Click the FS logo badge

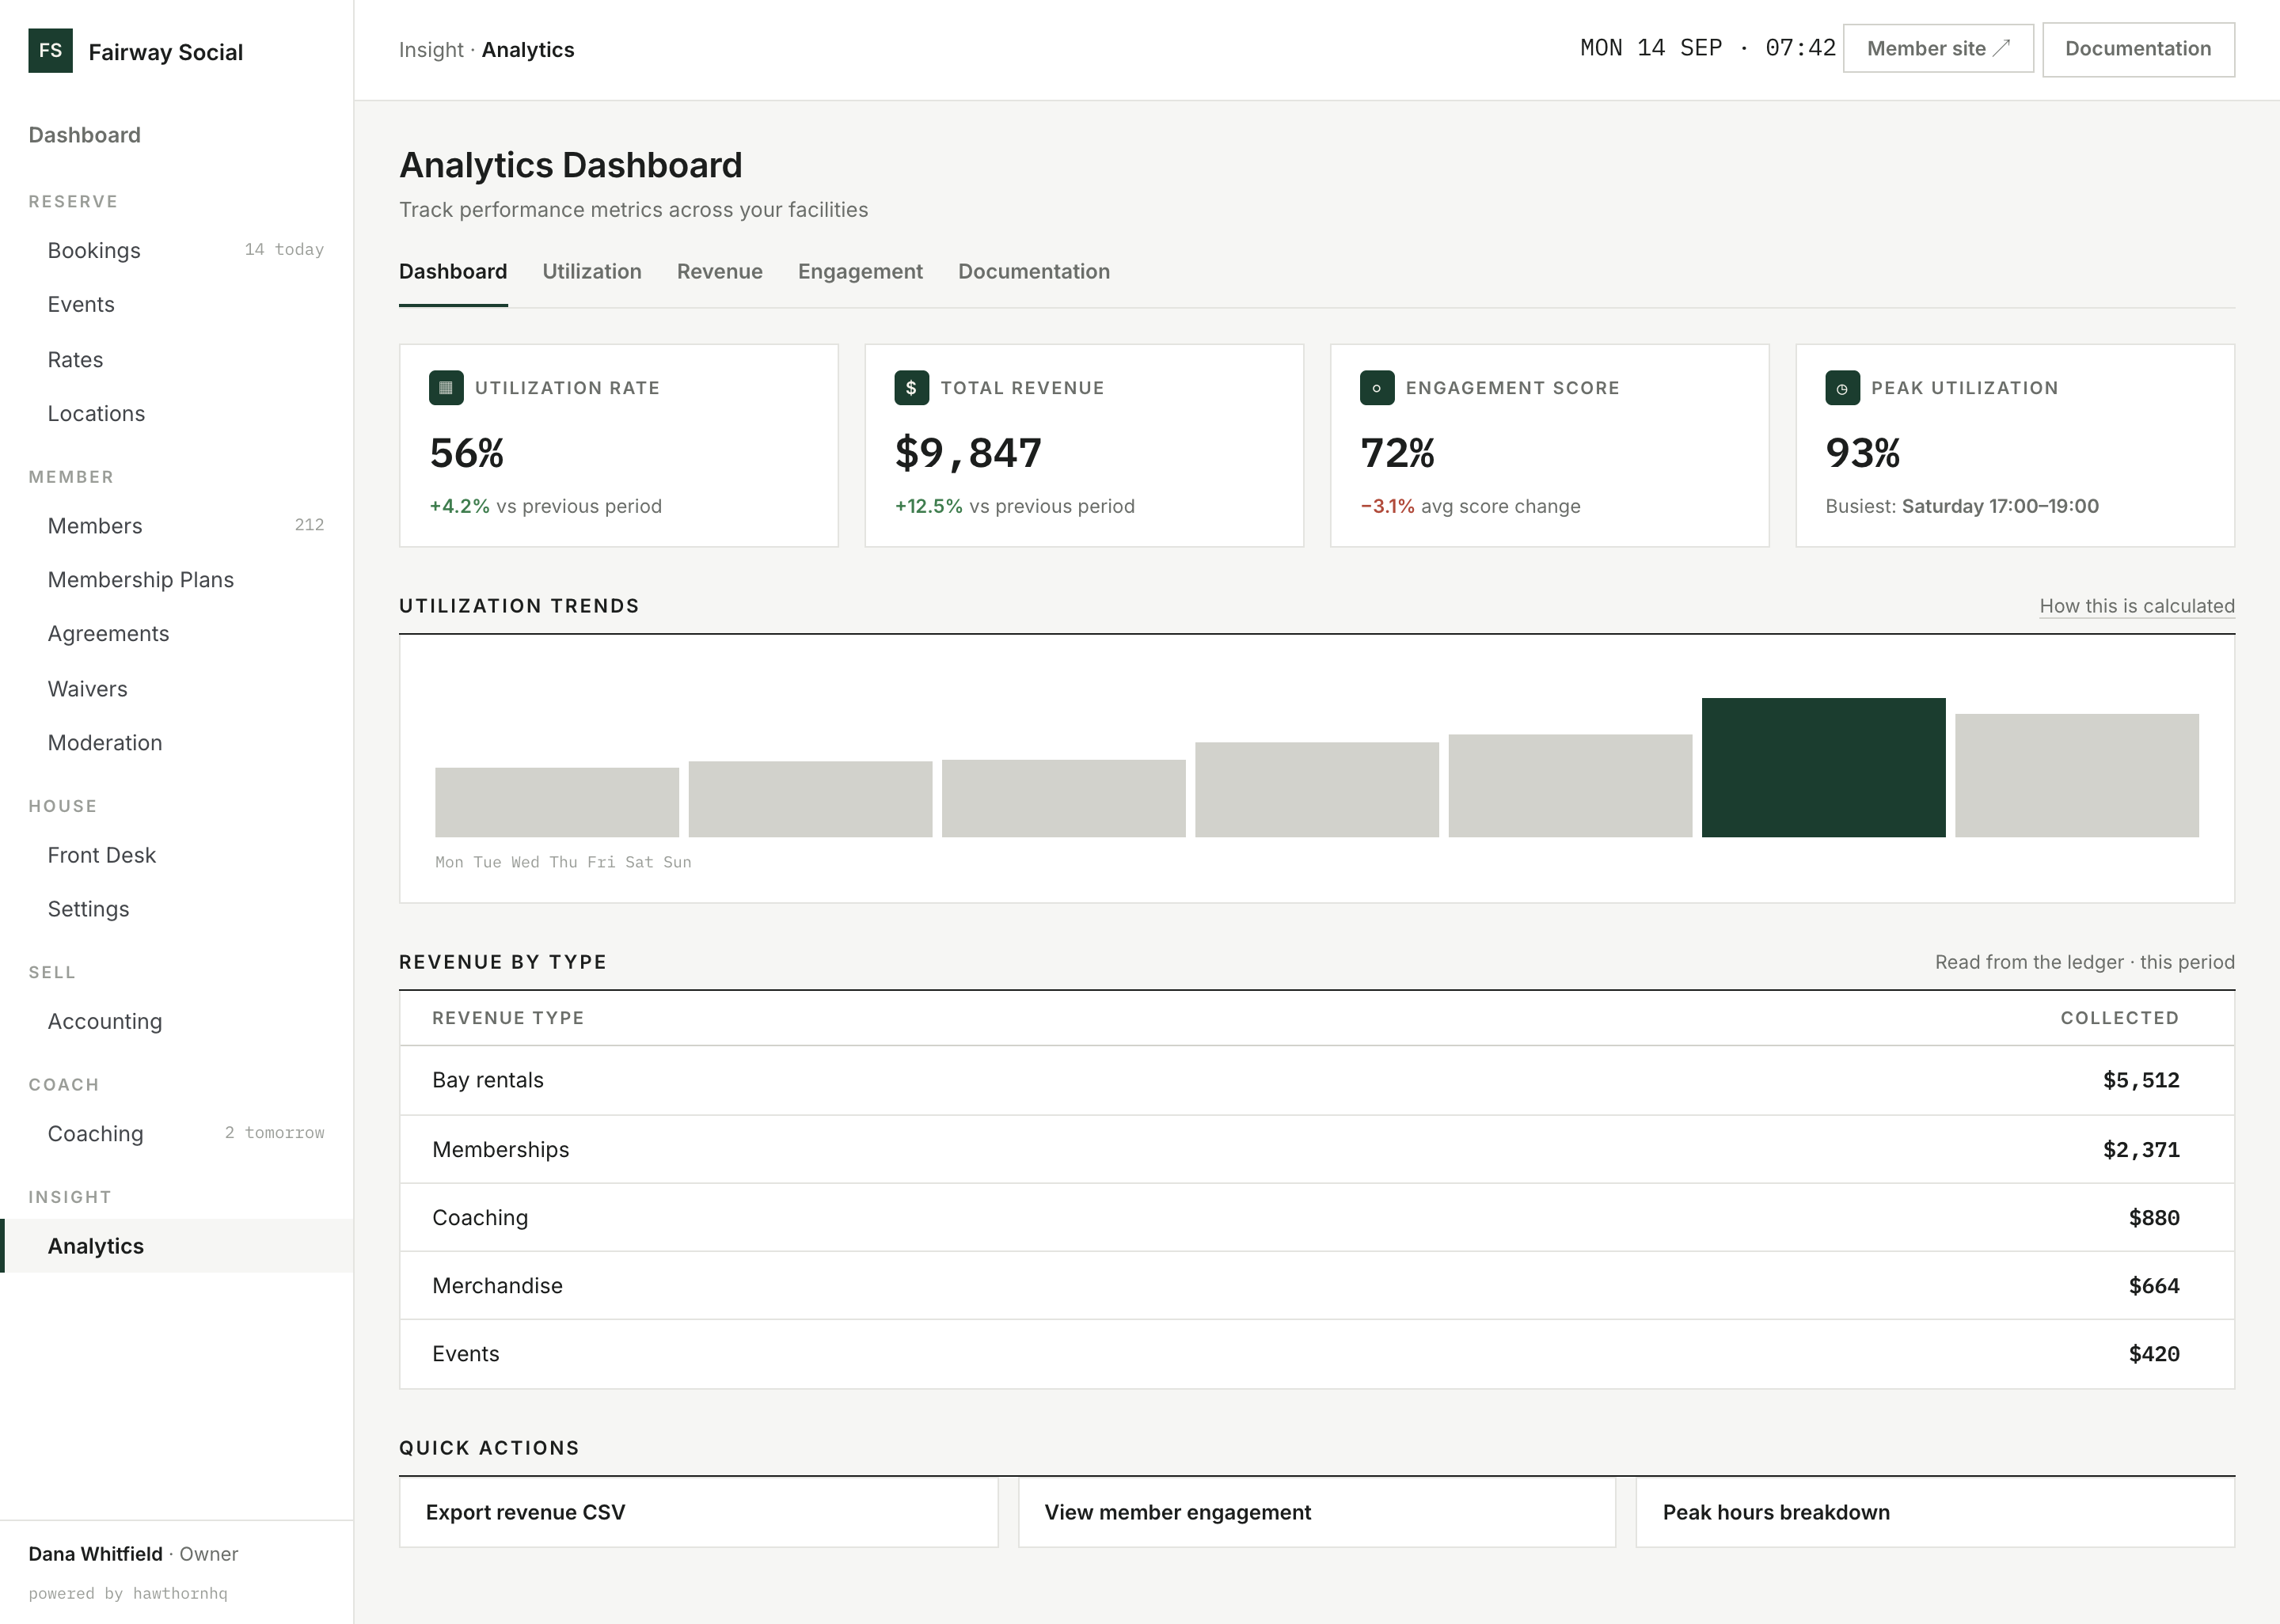pos(50,51)
